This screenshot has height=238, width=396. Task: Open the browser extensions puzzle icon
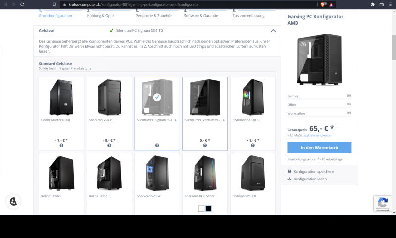tap(372, 4)
